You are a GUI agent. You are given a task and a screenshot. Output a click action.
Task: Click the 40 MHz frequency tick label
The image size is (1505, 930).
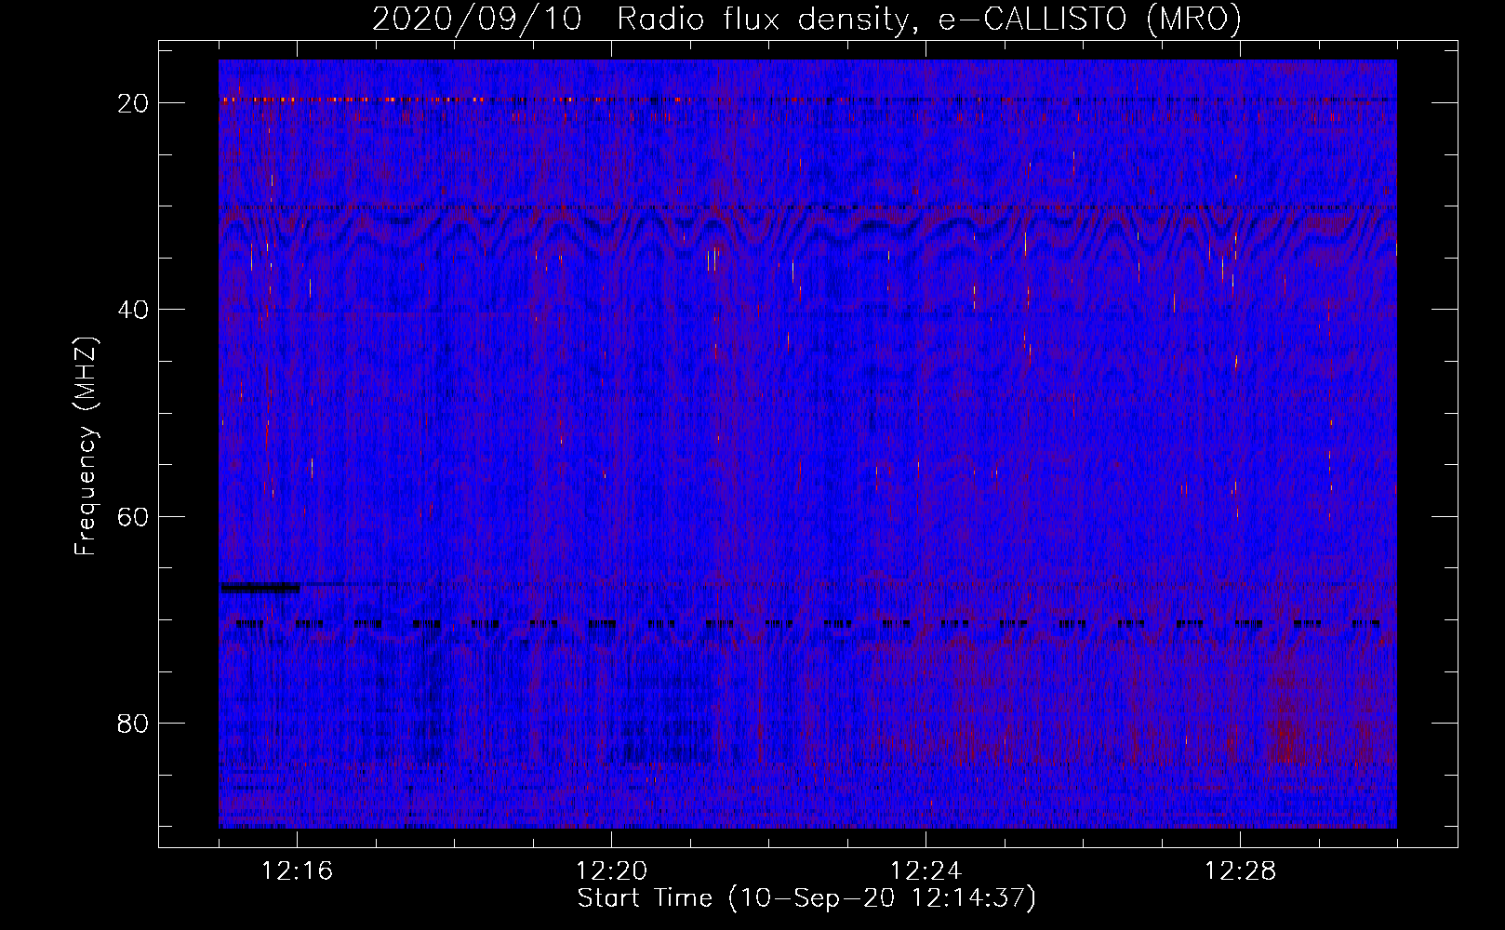pos(133,310)
